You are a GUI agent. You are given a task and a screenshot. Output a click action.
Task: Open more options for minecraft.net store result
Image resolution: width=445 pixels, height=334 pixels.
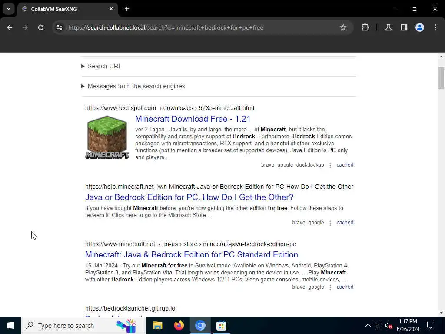(330, 287)
